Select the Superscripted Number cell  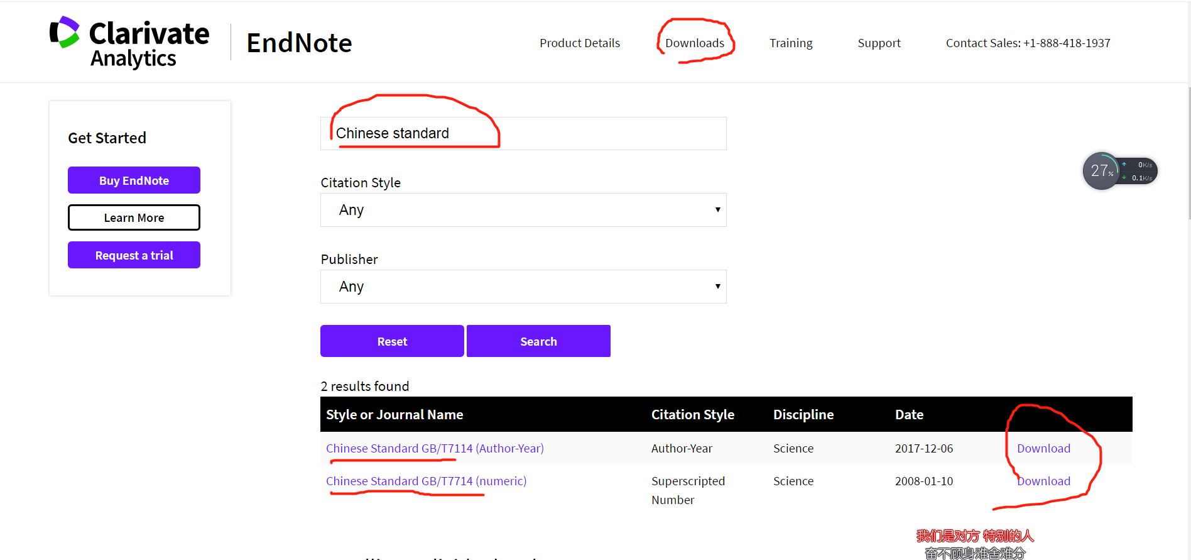coord(688,490)
